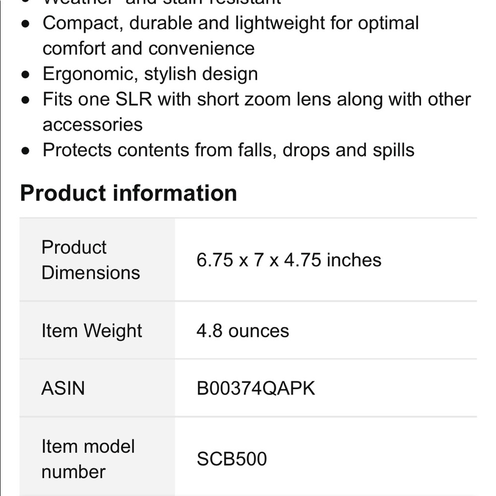496x496 pixels.
Task: Click the 'Compact, durable and lightweight' line
Action: click(231, 23)
